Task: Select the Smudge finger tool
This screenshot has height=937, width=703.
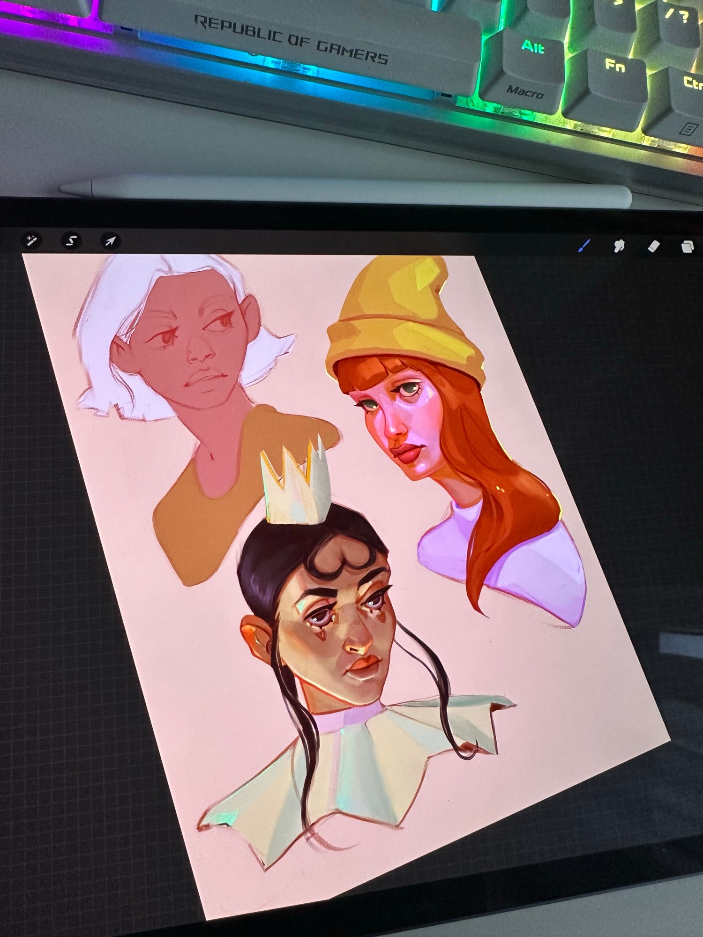Action: [x=619, y=245]
